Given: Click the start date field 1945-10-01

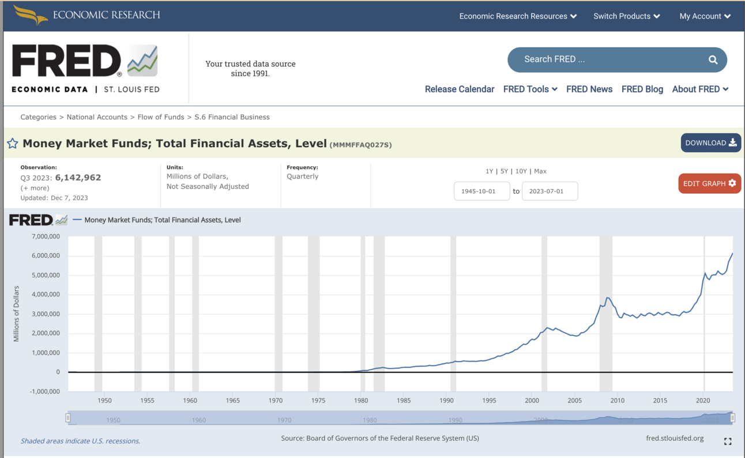Looking at the screenshot, I should [482, 191].
